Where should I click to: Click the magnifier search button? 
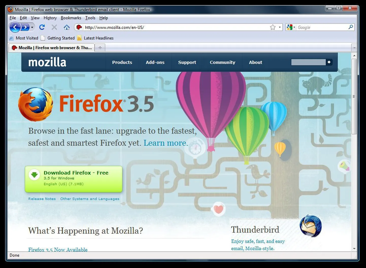(351, 27)
